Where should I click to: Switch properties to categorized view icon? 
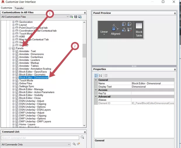(x=96, y=76)
